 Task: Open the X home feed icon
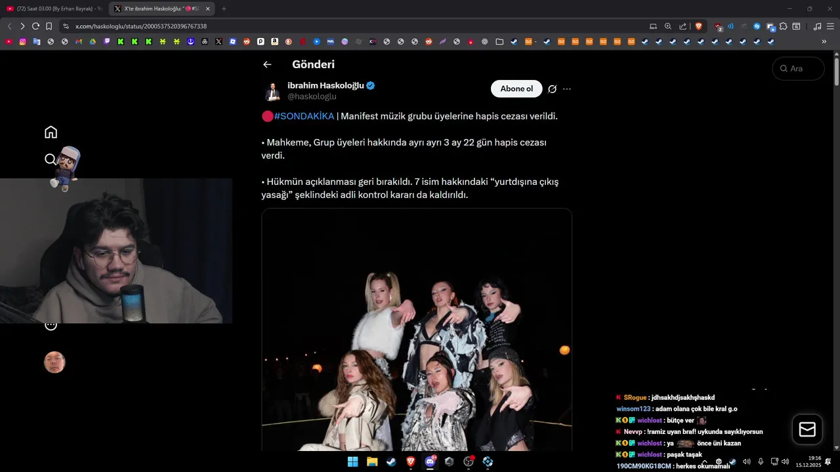tap(51, 132)
